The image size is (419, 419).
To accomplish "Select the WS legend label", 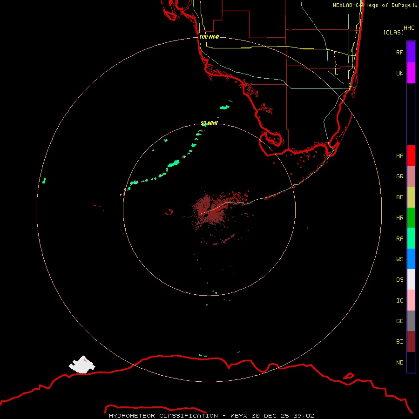I will pos(399,259).
